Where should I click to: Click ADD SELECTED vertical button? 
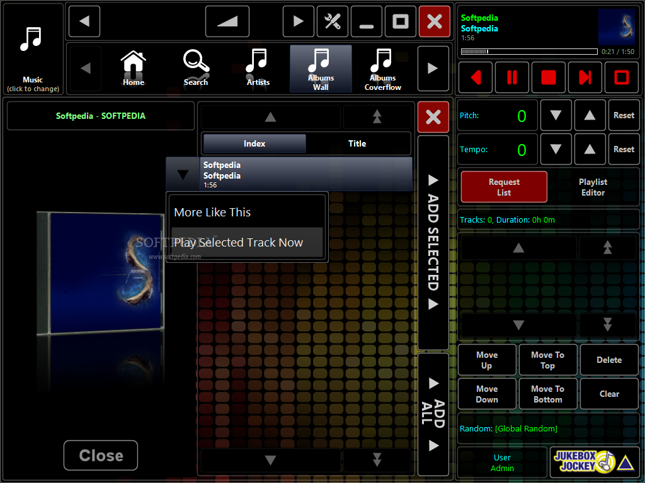[x=433, y=242]
